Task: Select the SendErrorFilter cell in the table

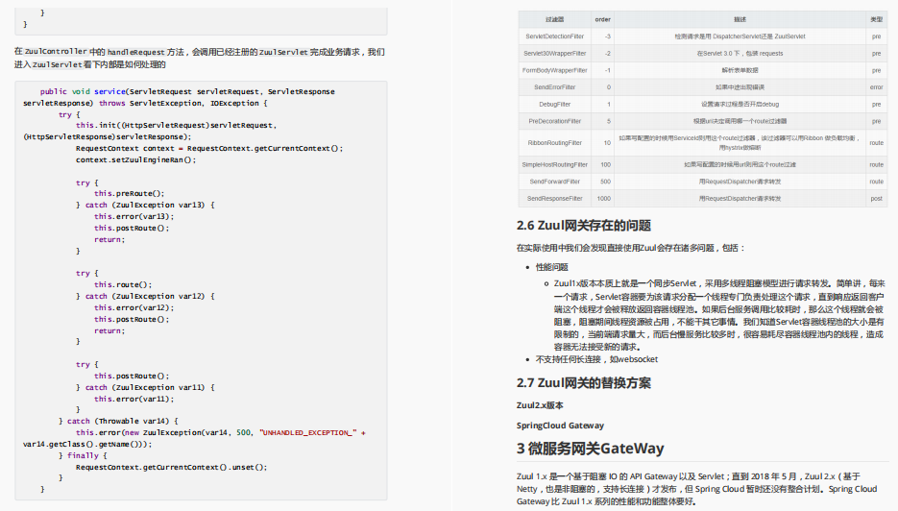Action: click(554, 87)
